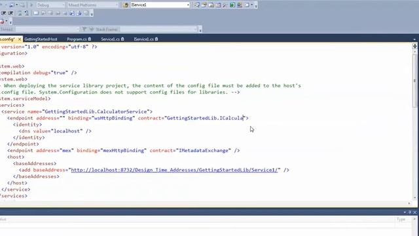Click the Type column header in bottom panel

[x=401, y=219]
